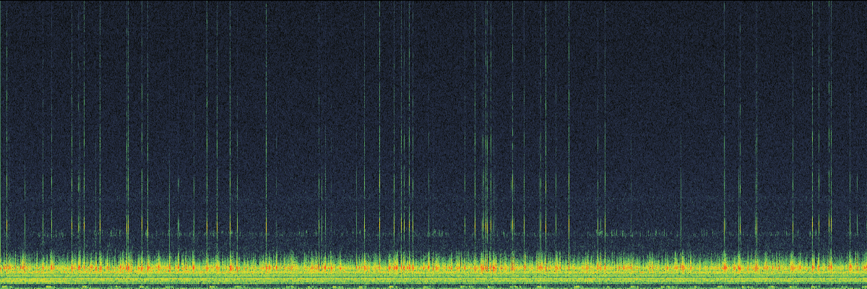
Task: Click the tall white vertical line right of center
Action: 569,108
